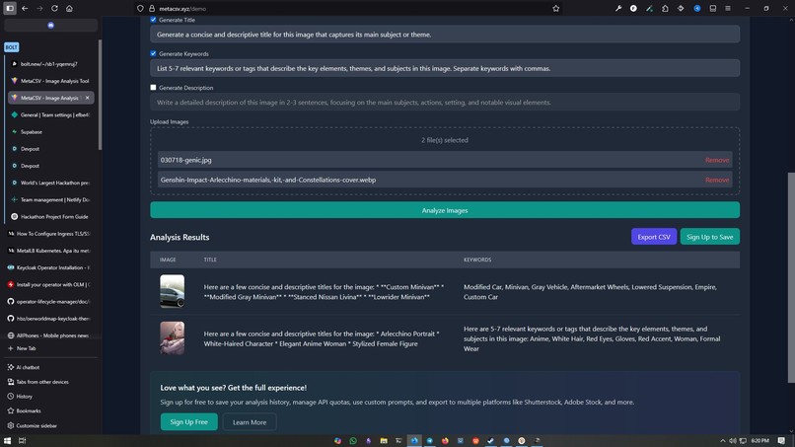Open WhatsApp from the taskbar
The width and height of the screenshot is (795, 447).
pyautogui.click(x=353, y=441)
